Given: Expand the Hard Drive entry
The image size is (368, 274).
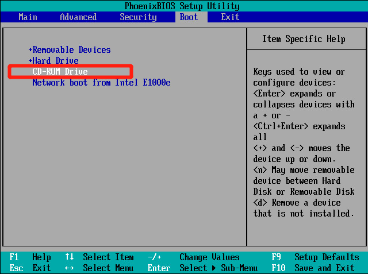Looking at the screenshot, I should click(x=53, y=61).
